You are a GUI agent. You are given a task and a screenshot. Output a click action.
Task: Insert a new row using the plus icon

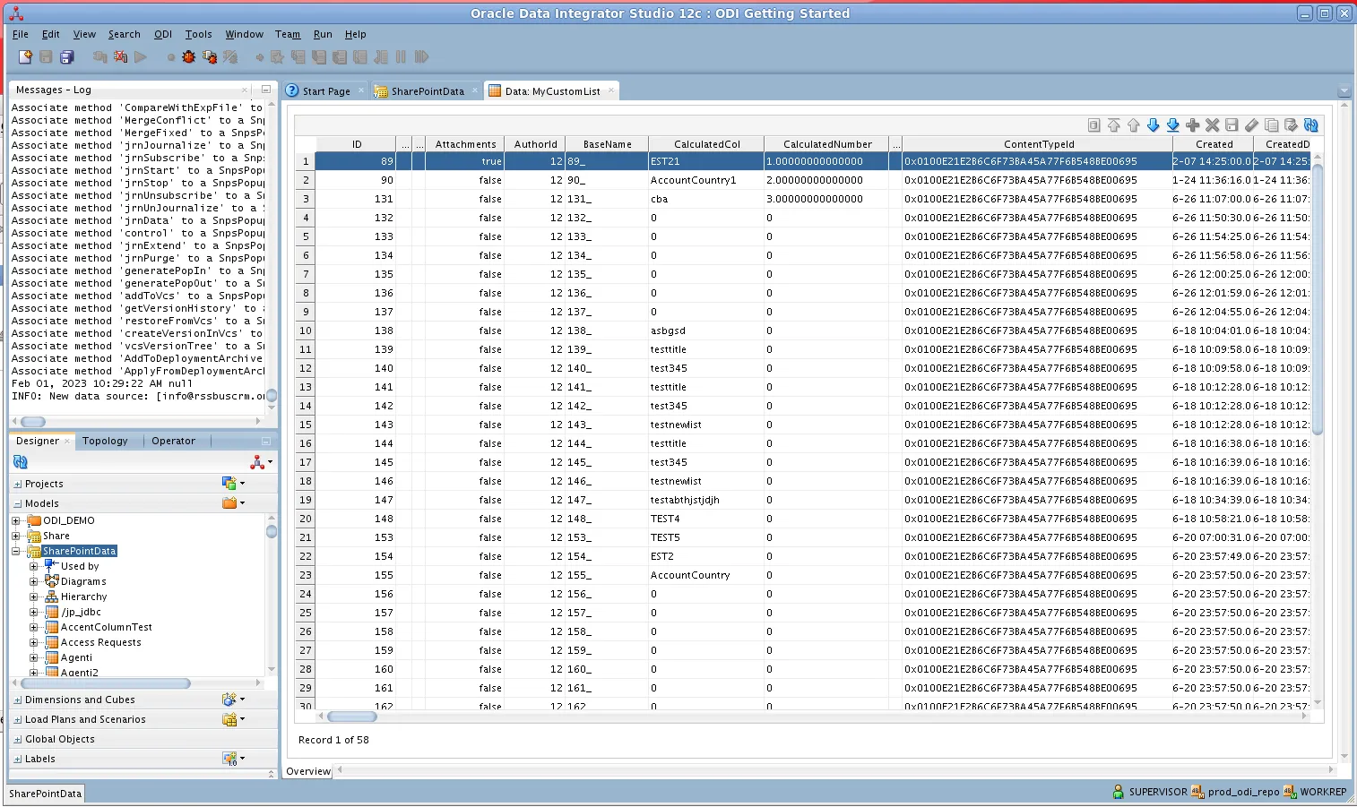coord(1193,126)
